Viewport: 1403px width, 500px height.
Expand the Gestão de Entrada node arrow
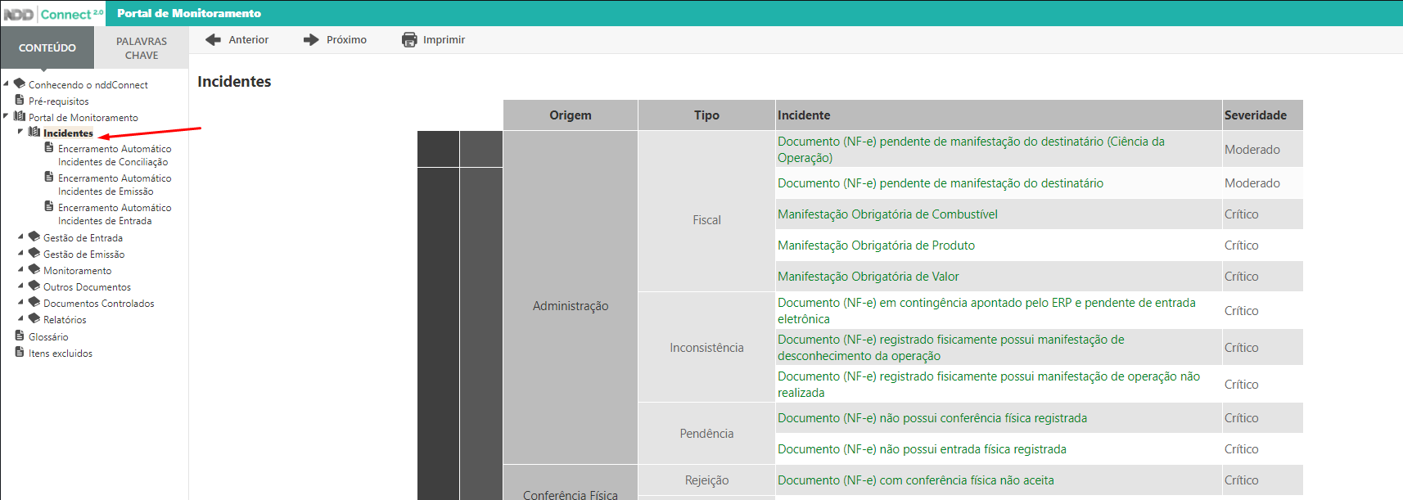click(x=20, y=237)
